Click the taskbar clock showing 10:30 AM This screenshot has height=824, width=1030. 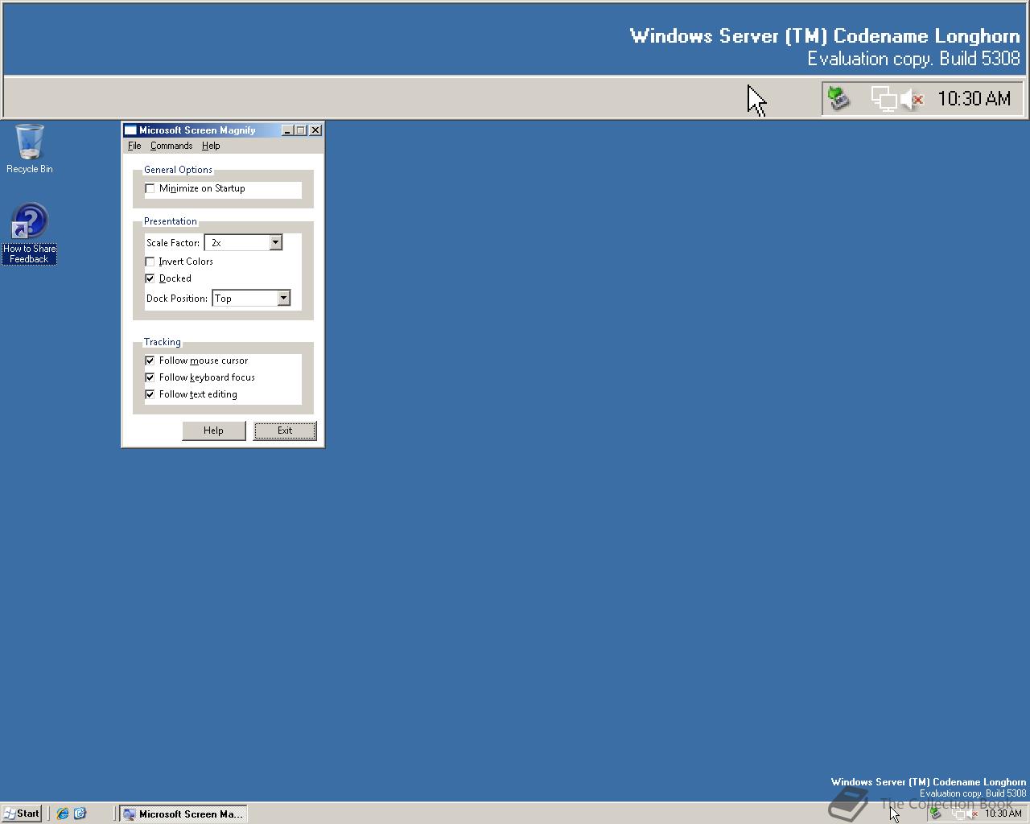click(1003, 814)
